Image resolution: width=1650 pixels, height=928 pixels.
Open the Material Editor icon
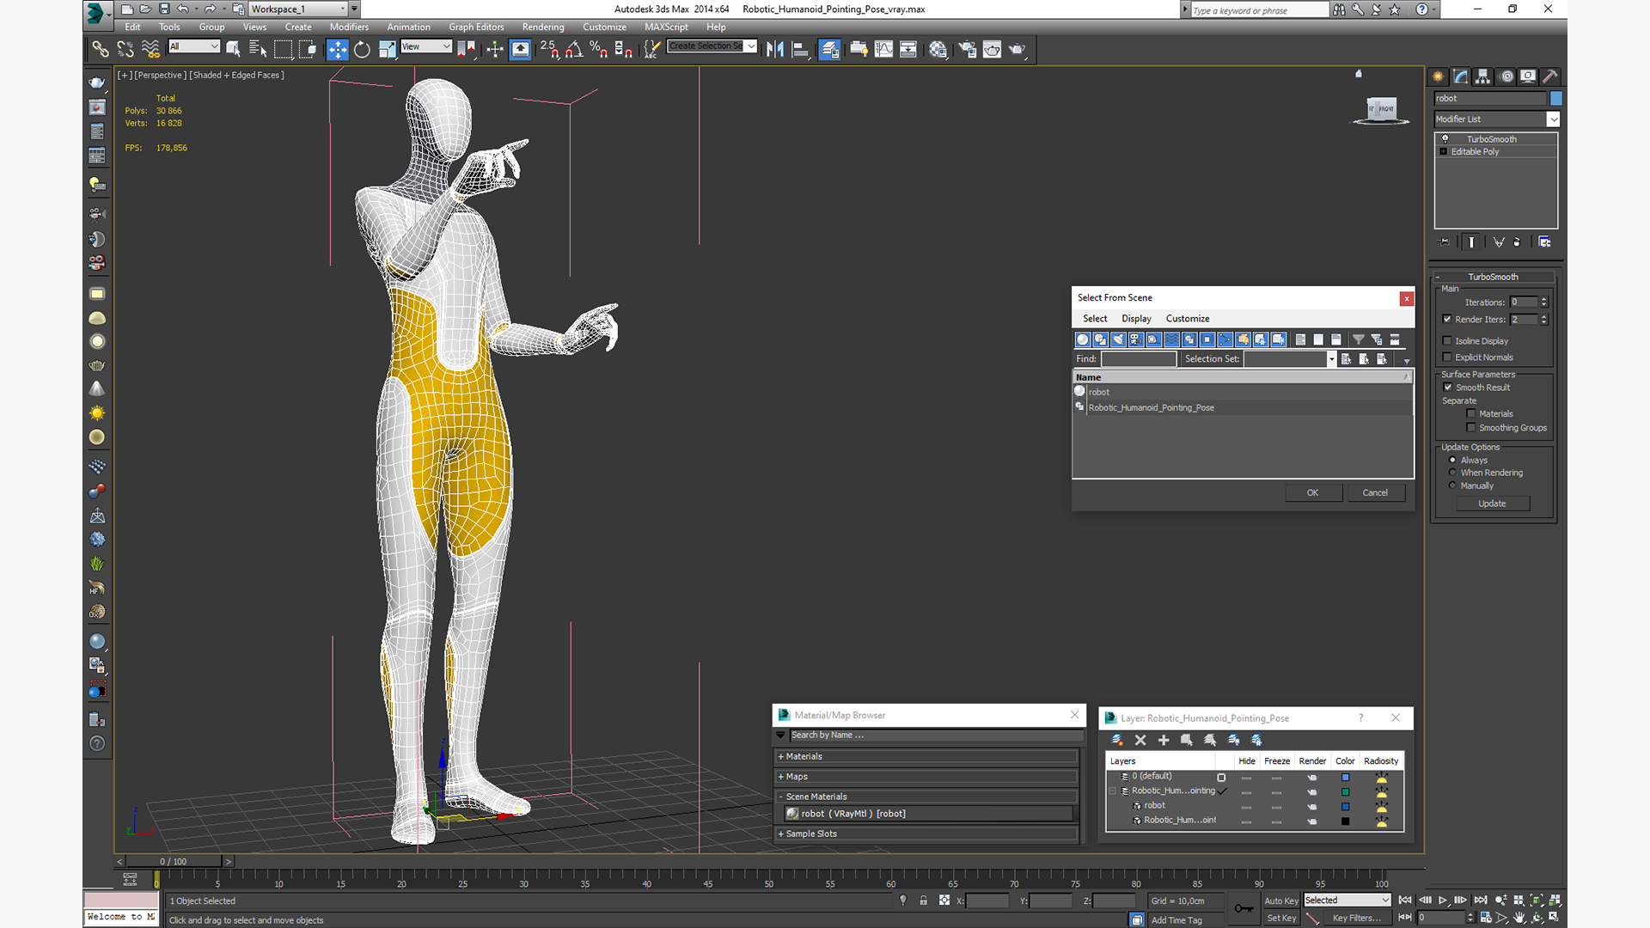pos(938,49)
